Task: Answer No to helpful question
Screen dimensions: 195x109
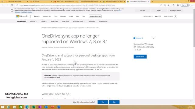Action: point(114,102)
